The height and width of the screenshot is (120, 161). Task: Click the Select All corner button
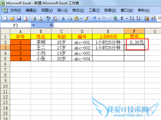pos(5,31)
